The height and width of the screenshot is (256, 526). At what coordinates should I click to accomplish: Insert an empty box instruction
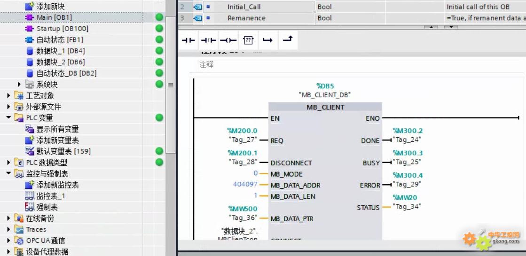[248, 40]
